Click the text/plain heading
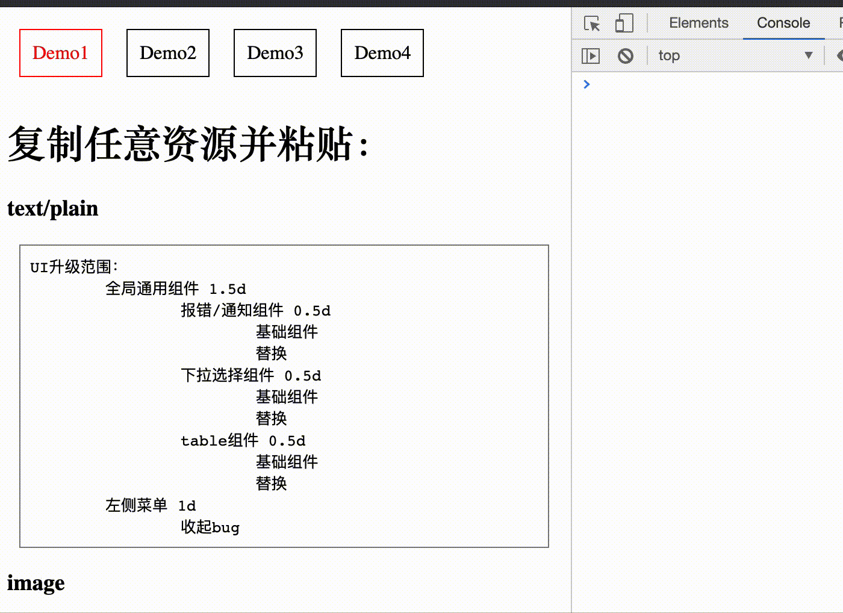 pos(52,208)
